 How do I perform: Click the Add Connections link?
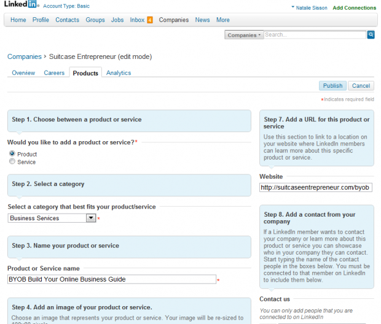tap(355, 8)
